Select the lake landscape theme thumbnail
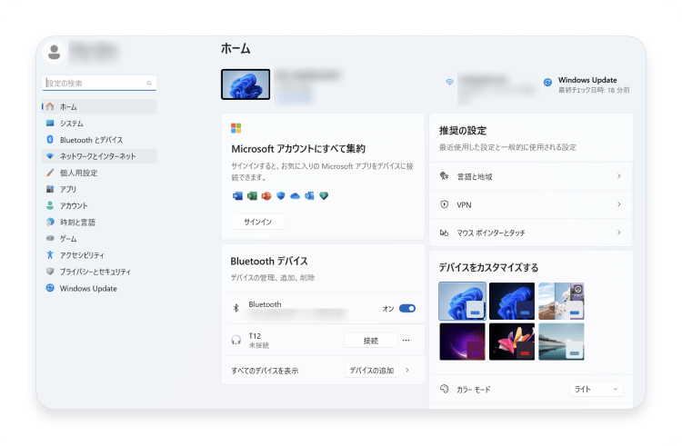Viewport: 682px width, 446px height. tap(562, 342)
